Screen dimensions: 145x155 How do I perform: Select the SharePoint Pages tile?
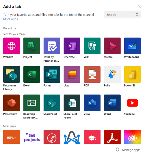click(x=72, y=103)
